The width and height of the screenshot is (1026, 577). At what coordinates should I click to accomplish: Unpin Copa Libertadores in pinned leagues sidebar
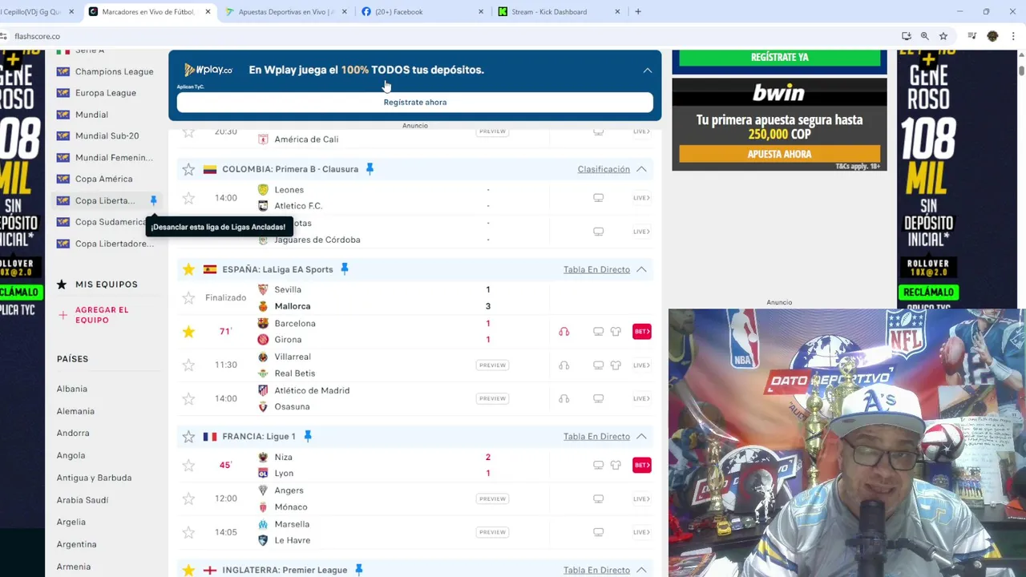tap(154, 200)
